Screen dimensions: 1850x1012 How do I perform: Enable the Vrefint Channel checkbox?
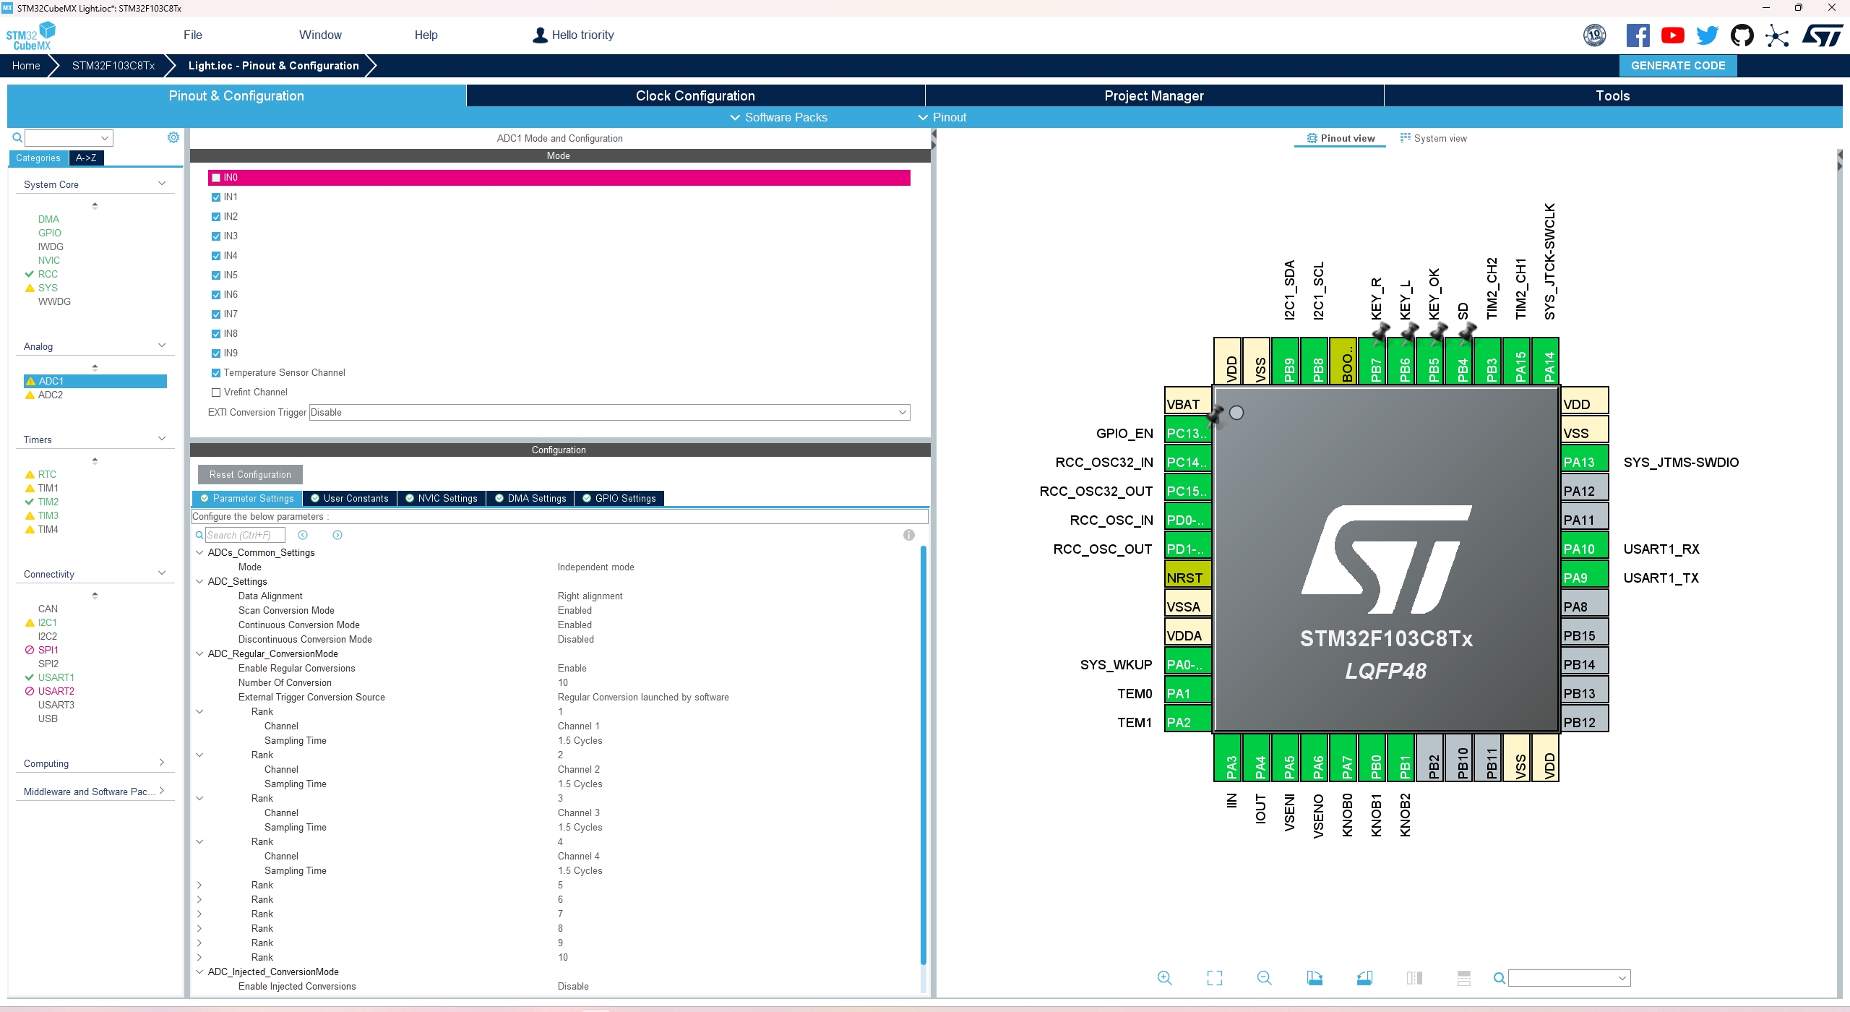pos(216,393)
